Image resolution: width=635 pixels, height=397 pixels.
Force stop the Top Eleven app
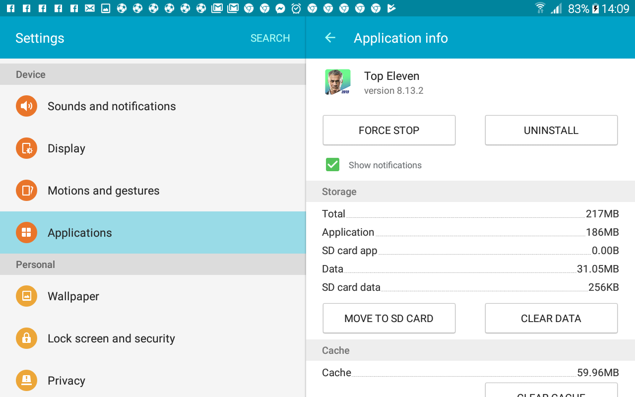389,130
